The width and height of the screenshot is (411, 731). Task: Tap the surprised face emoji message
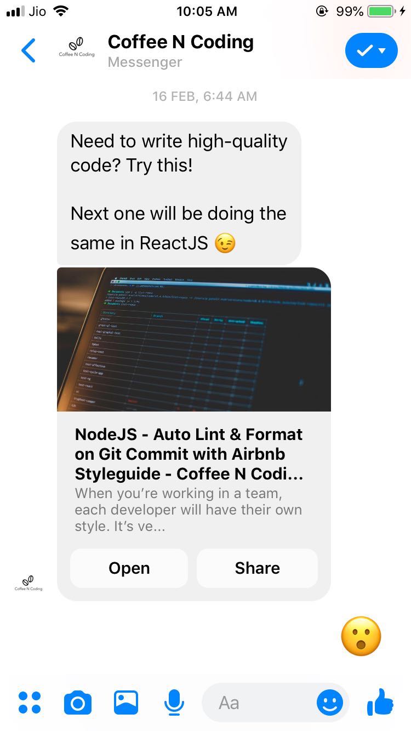[361, 636]
